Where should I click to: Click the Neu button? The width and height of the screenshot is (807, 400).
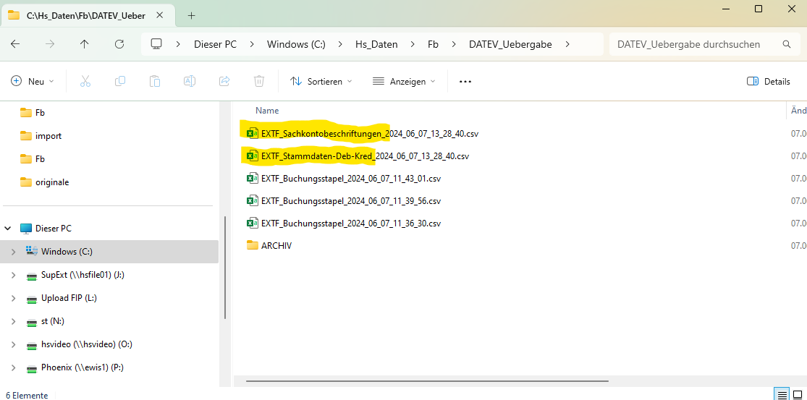pyautogui.click(x=33, y=82)
